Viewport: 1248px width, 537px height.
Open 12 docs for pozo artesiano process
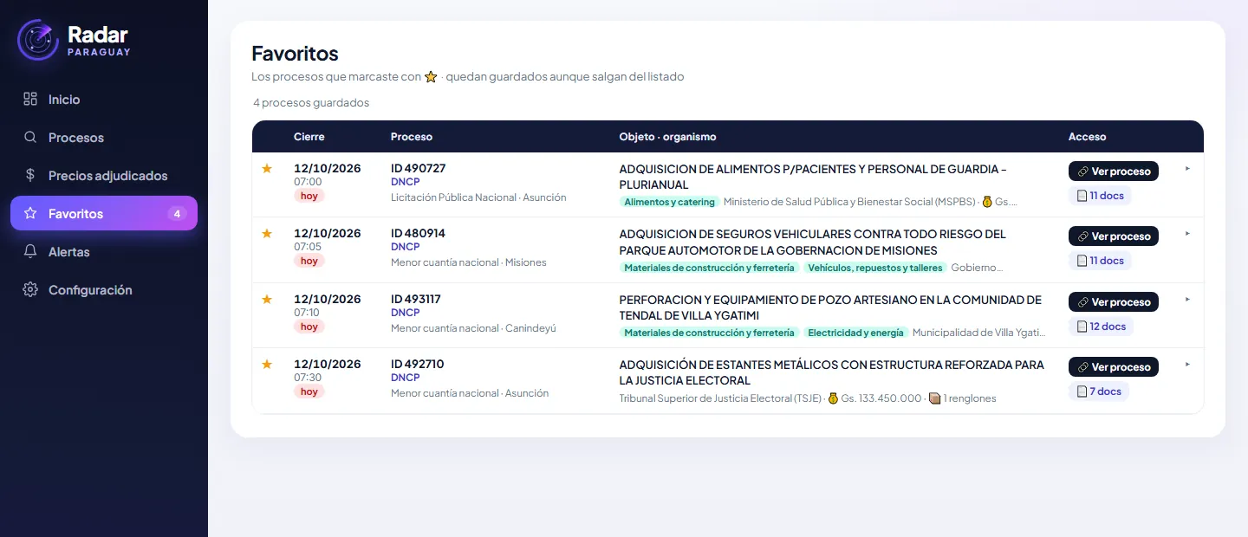[x=1101, y=327]
